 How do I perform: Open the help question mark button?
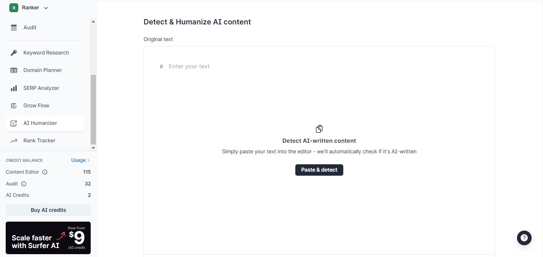coord(524,238)
